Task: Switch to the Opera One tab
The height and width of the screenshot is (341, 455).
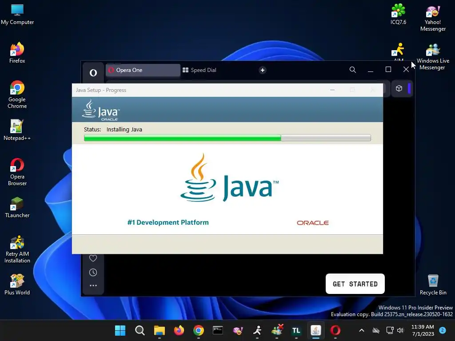Action: tap(143, 70)
